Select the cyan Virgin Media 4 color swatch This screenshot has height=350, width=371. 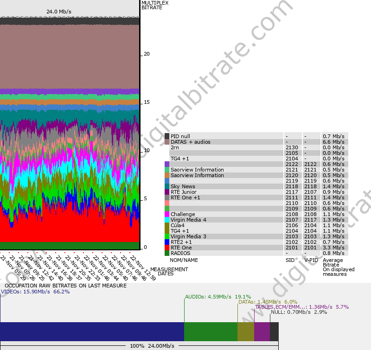(167, 220)
